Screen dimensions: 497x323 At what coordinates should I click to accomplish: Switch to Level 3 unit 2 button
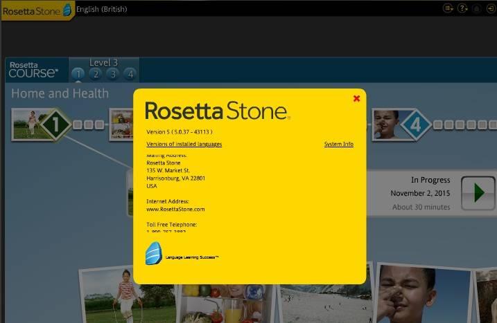tap(96, 74)
